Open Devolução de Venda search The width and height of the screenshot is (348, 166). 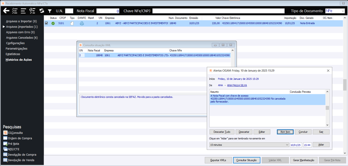[19, 160]
